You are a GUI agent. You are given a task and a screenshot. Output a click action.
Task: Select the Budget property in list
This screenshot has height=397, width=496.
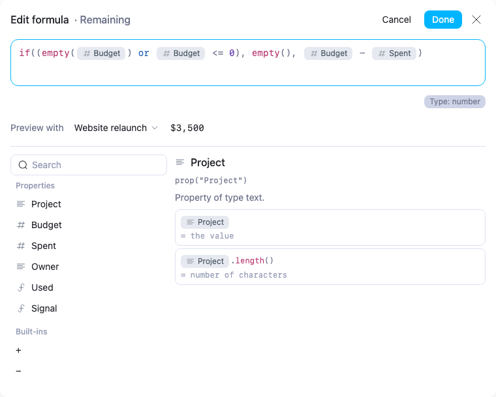pyautogui.click(x=89, y=225)
